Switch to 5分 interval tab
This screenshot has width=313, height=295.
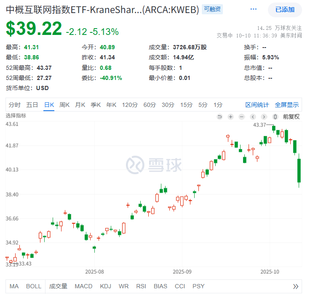pyautogui.click(x=203, y=105)
